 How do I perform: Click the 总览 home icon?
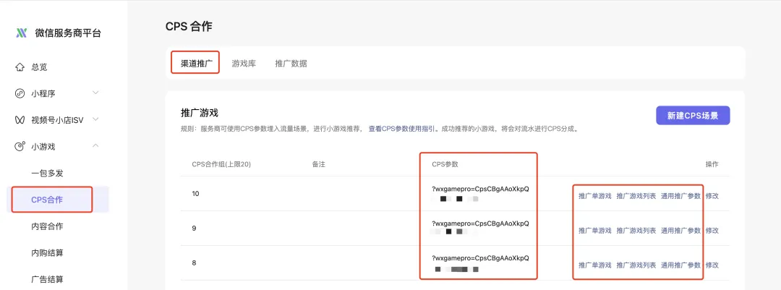point(20,67)
